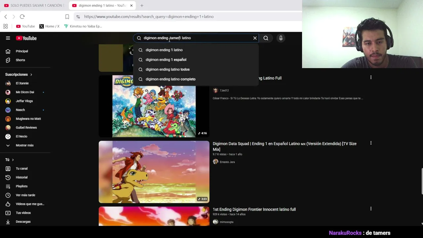
Task: Reload the current page
Action: click(x=22, y=17)
